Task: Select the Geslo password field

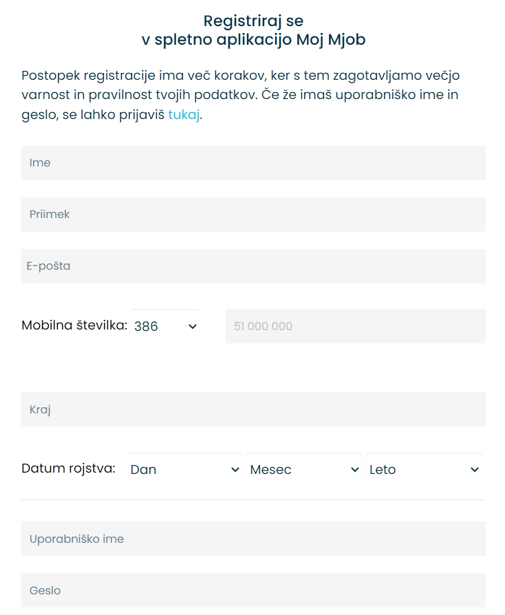Action: point(252,590)
